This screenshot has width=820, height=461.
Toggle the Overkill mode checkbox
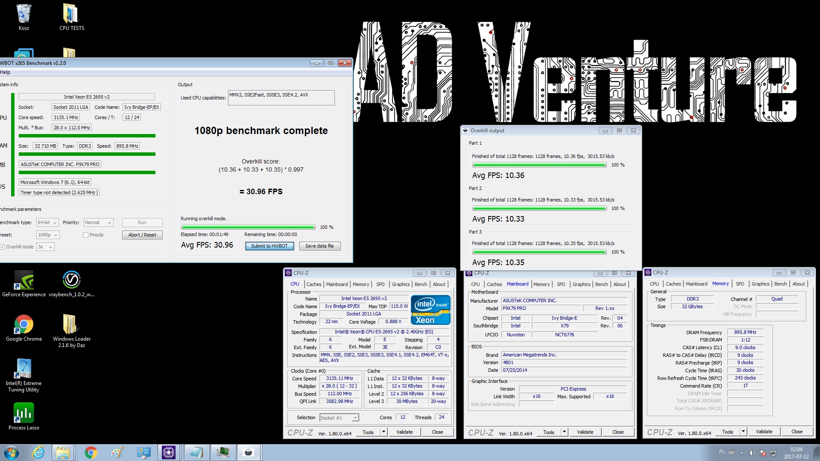(2, 247)
